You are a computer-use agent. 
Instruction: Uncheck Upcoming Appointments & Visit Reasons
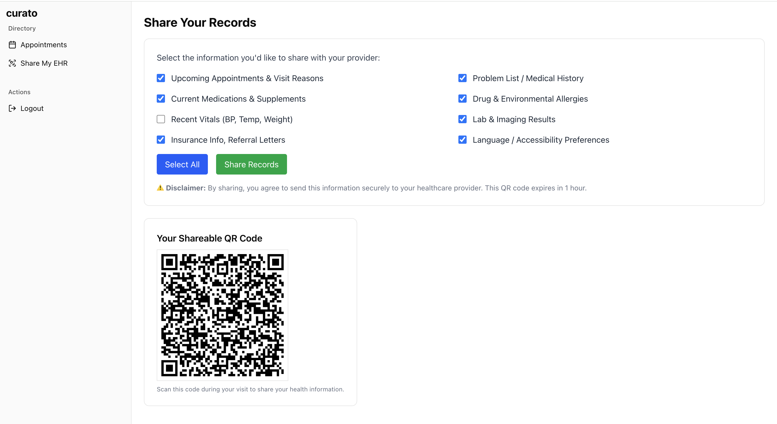click(161, 78)
